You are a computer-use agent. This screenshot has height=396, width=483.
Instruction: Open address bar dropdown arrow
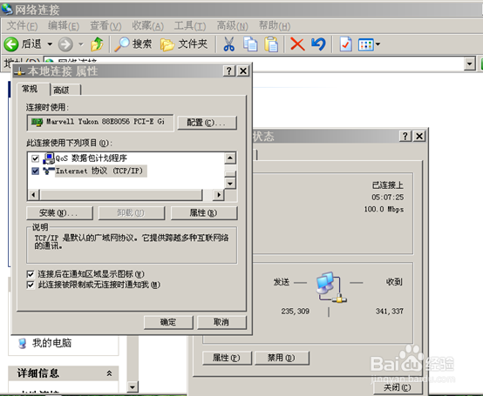469,64
